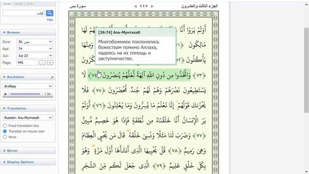Select None translation option
Image resolution: width=309 pixels, height=174 pixels.
coord(5,137)
